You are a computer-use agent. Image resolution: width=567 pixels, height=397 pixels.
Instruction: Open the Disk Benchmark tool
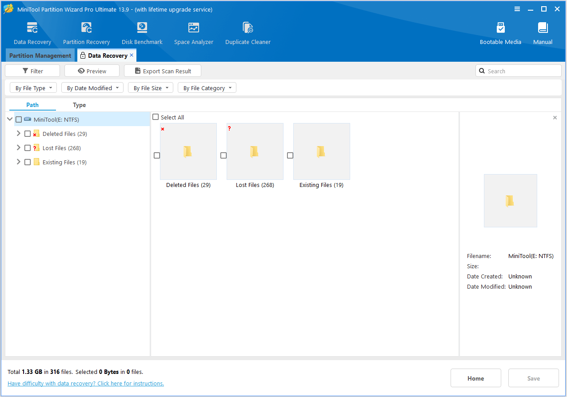[x=142, y=28]
